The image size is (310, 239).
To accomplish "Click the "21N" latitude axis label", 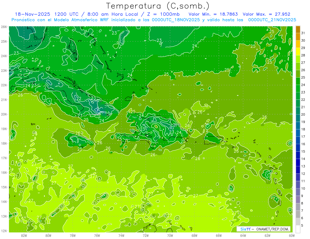I will click(x=4, y=100).
